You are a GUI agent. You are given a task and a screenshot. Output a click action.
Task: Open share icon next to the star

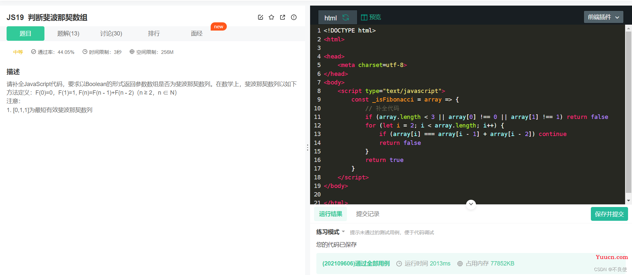tap(282, 17)
